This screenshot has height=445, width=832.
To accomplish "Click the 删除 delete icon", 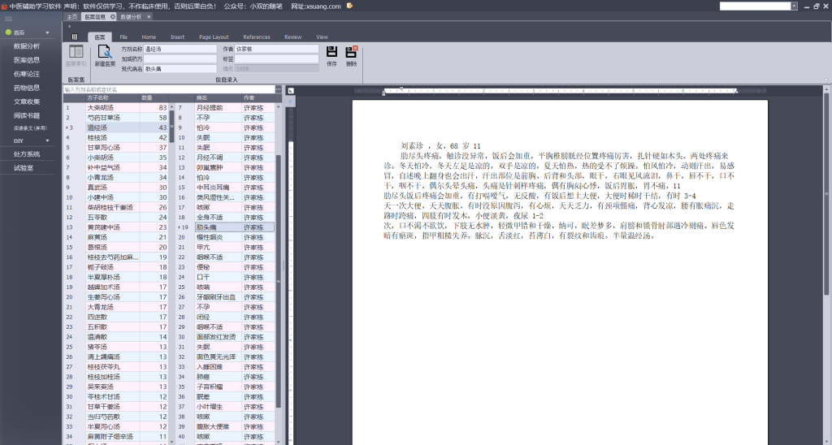I will tap(351, 52).
